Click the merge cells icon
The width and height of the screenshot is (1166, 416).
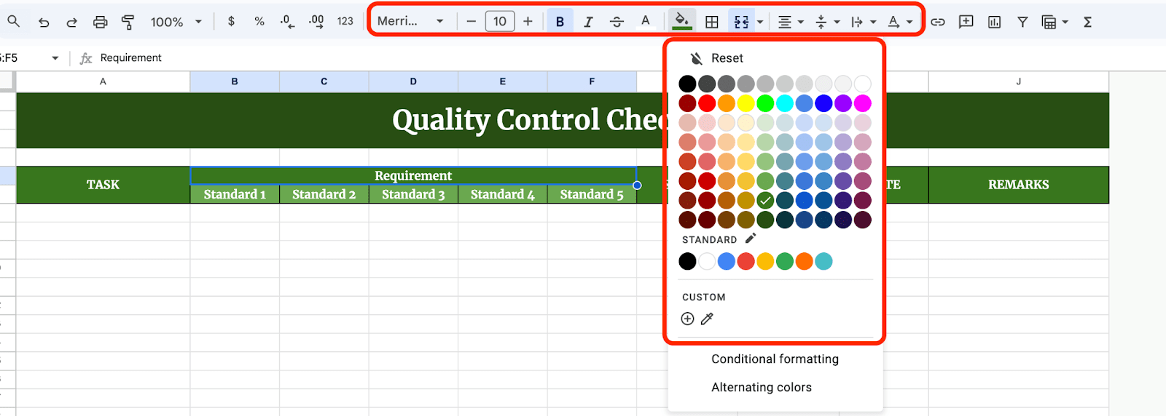(x=741, y=22)
